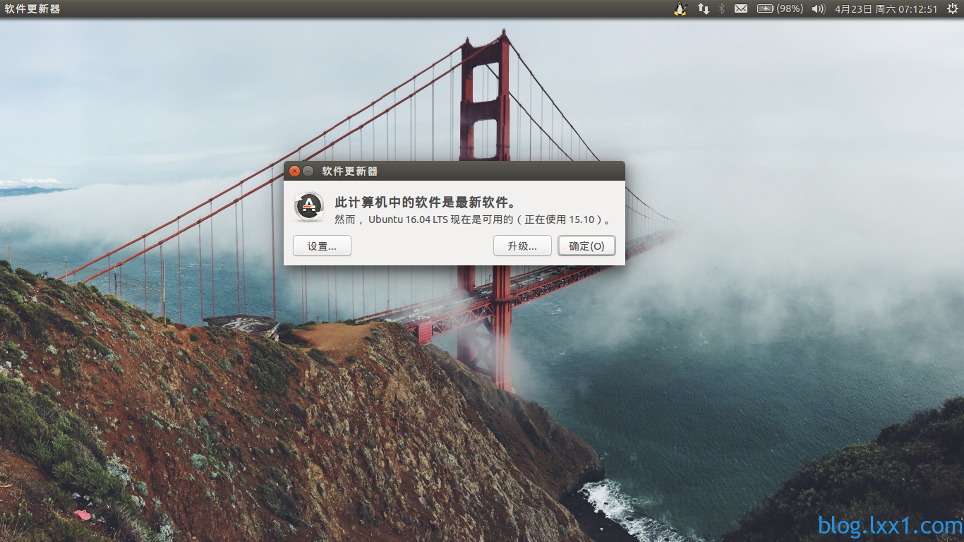Image resolution: width=964 pixels, height=542 pixels.
Task: Open the sound volume indicator
Action: [819, 8]
